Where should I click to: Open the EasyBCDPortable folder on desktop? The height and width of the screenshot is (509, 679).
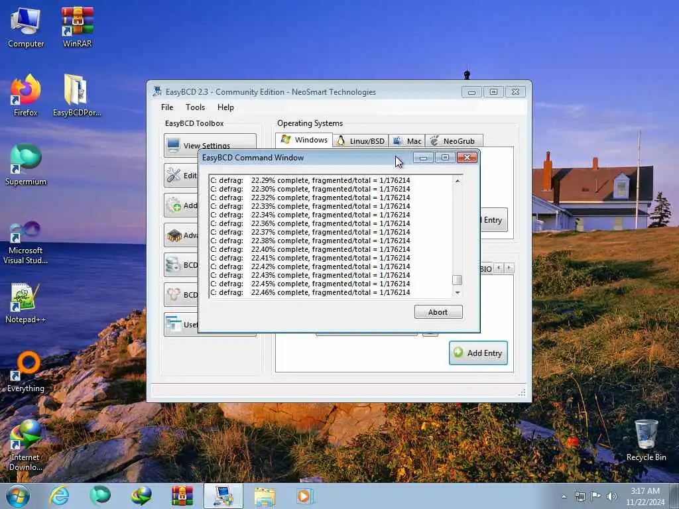click(x=77, y=95)
